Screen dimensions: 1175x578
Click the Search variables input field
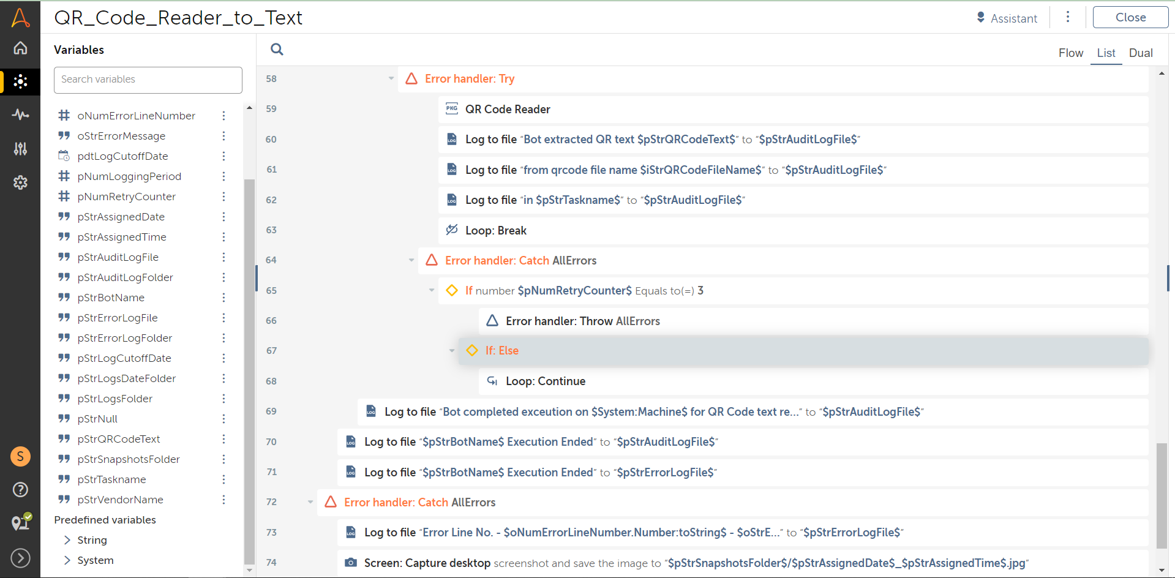(x=148, y=80)
